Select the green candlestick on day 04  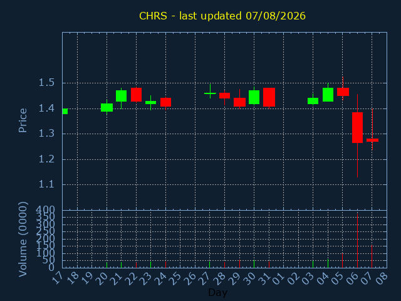[328, 95]
